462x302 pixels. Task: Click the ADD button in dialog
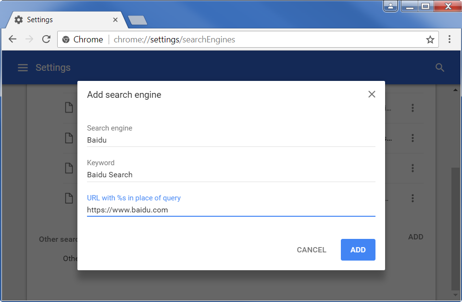(358, 250)
